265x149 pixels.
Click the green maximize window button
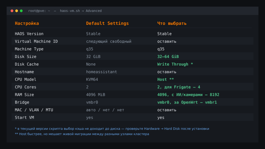pos(21,11)
